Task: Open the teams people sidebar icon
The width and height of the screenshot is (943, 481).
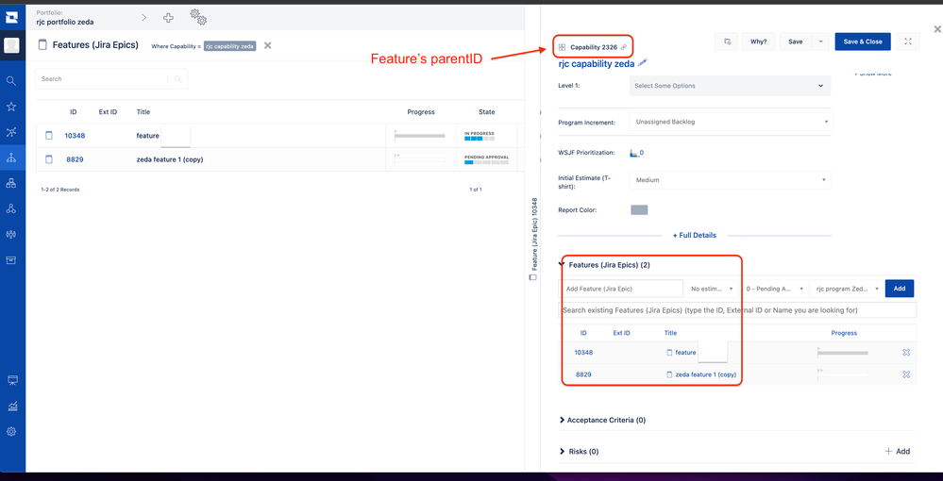Action: [x=11, y=235]
